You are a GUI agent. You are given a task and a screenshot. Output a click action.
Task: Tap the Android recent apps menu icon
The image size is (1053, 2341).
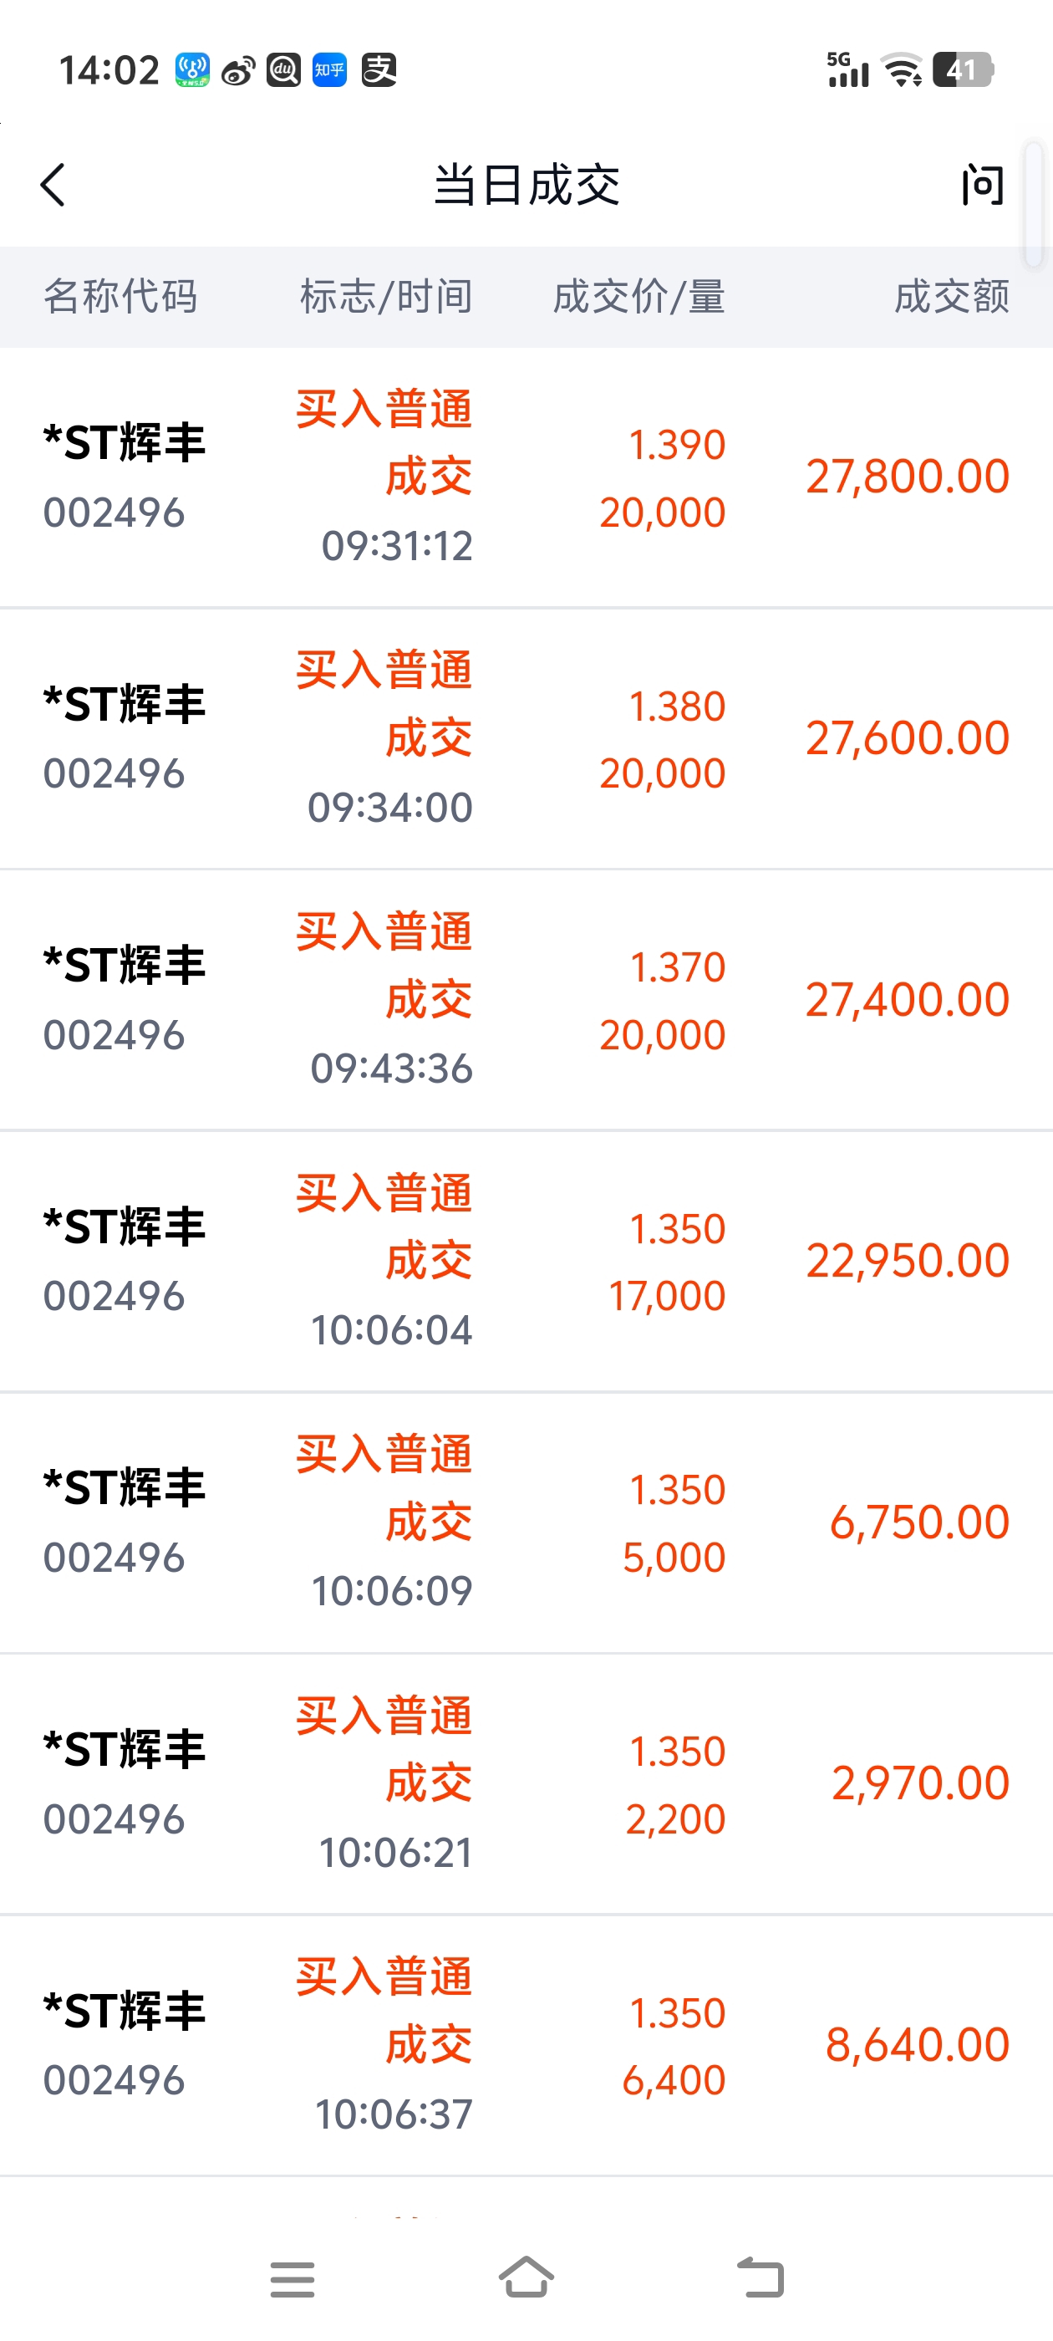(x=292, y=2279)
